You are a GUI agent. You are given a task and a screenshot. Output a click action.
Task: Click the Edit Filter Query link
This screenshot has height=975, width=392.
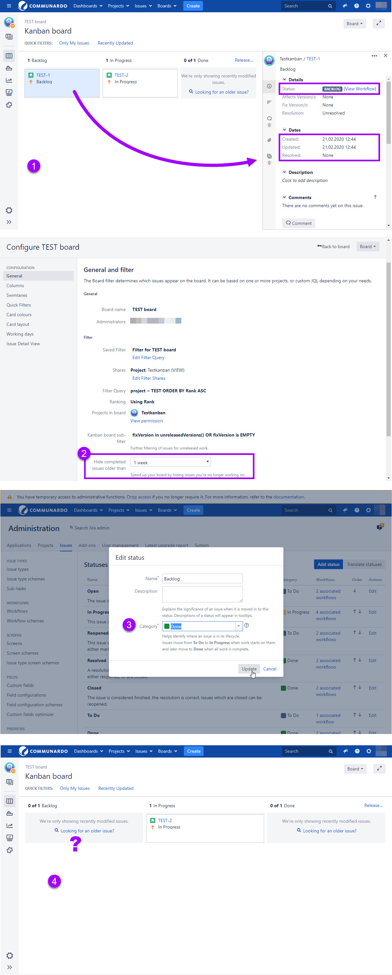coord(148,358)
